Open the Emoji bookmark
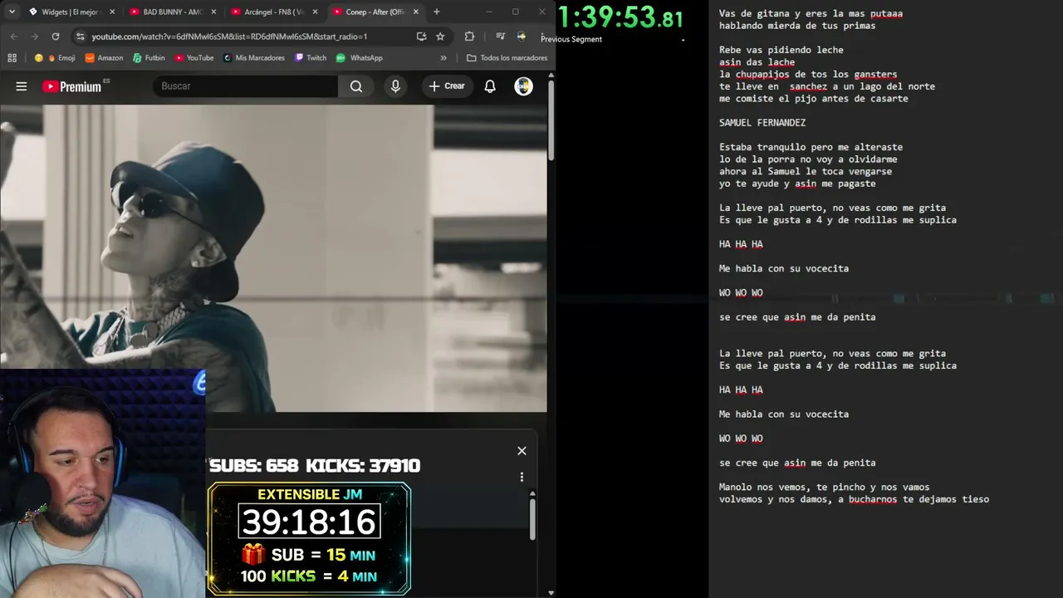Image resolution: width=1063 pixels, height=598 pixels. tap(55, 58)
